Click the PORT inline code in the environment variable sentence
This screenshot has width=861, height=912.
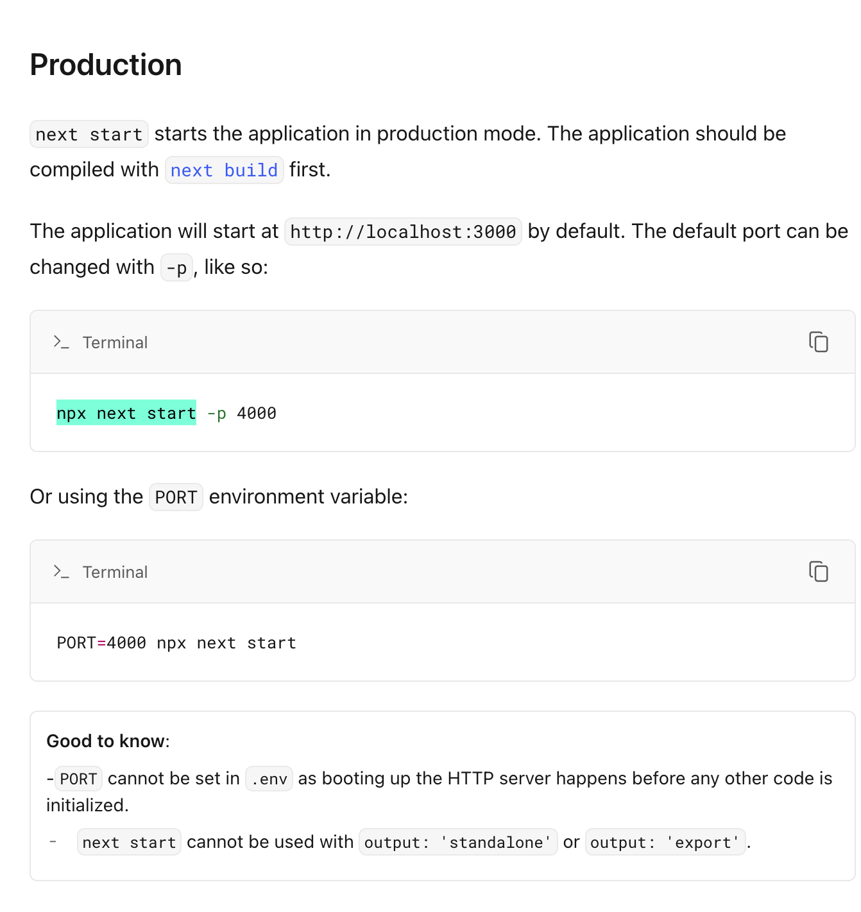(176, 497)
